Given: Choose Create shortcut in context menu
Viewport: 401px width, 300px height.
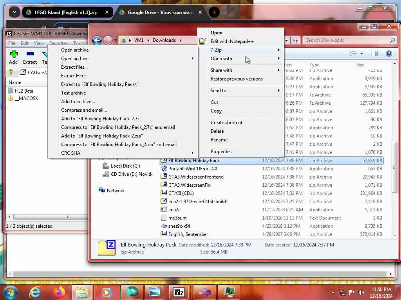Looking at the screenshot, I should click(241, 122).
